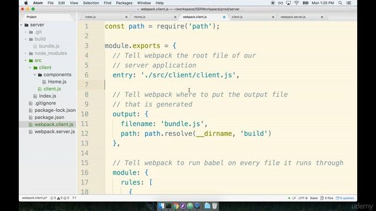
Task: Close the Home.js tab
Action: tap(175, 17)
